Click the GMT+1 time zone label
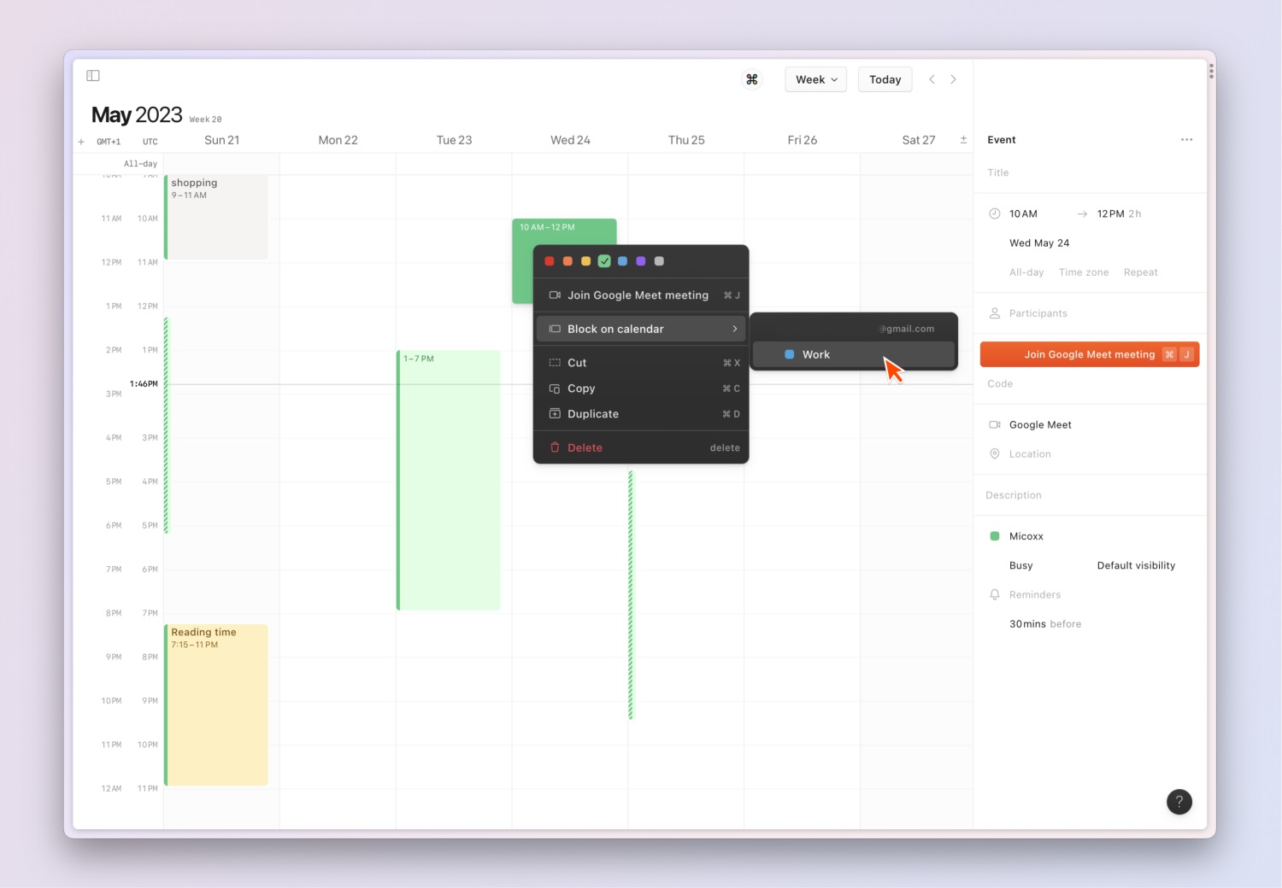Image resolution: width=1282 pixels, height=888 pixels. (109, 142)
